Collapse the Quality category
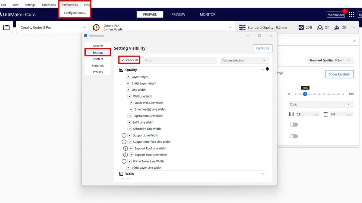Screen dimensions: 362x203 coord(262,70)
